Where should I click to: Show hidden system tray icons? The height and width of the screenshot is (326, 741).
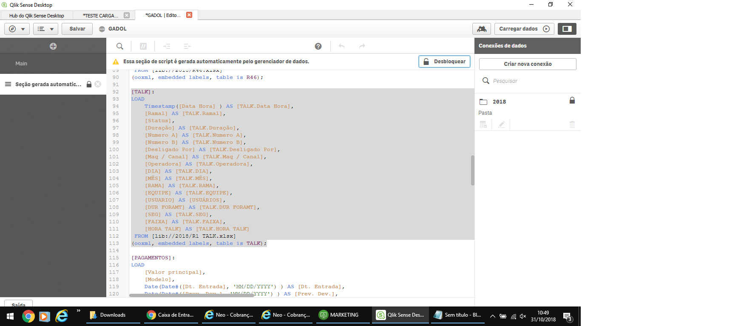click(492, 316)
